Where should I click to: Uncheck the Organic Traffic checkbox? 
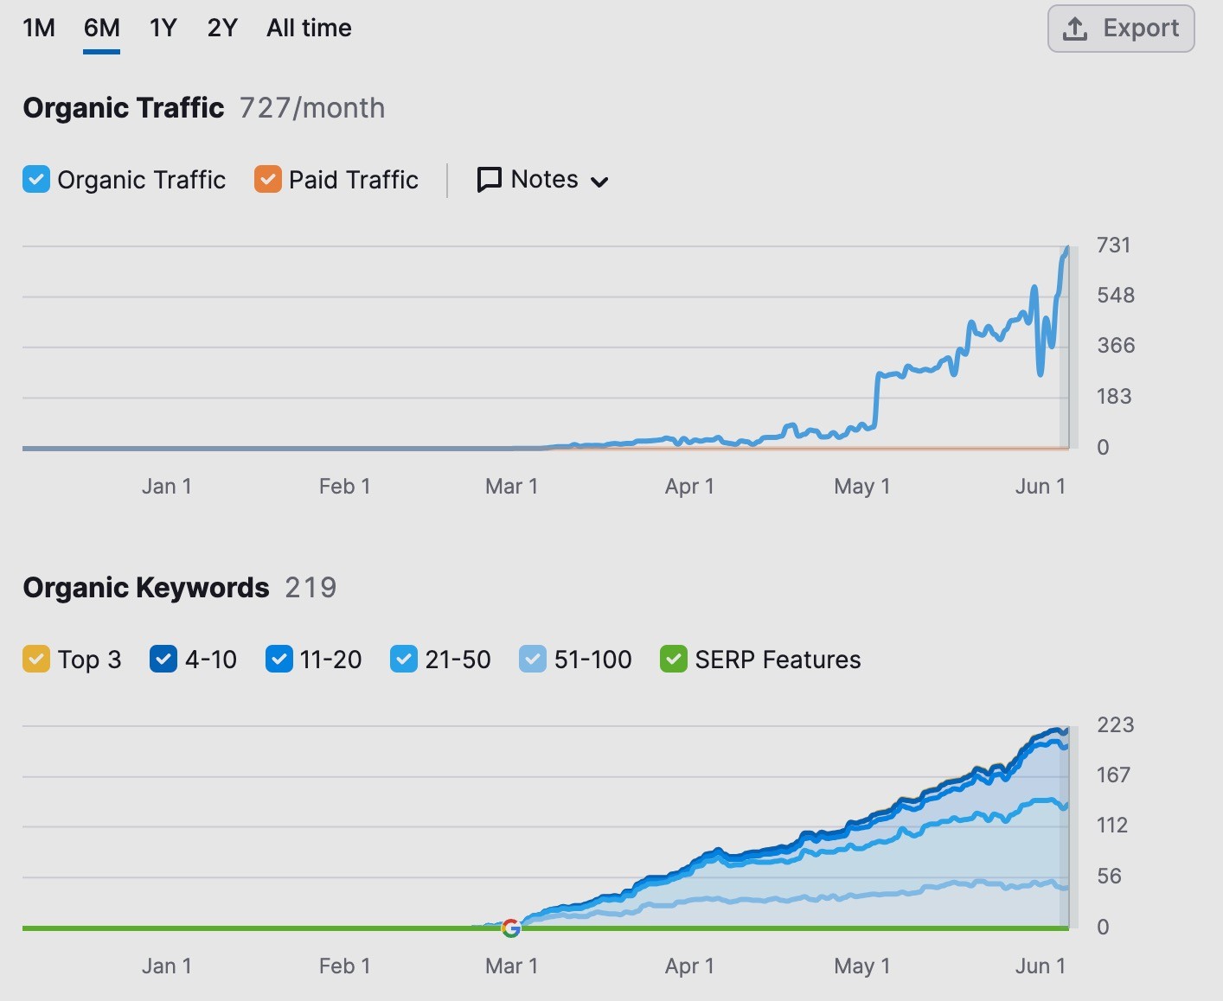(36, 180)
